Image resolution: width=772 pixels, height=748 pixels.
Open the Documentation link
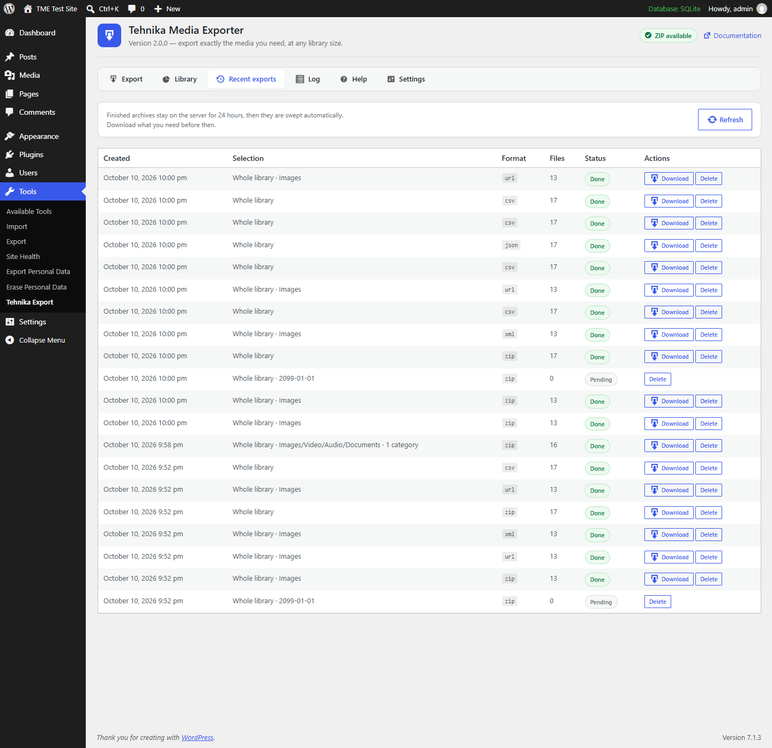pos(732,35)
